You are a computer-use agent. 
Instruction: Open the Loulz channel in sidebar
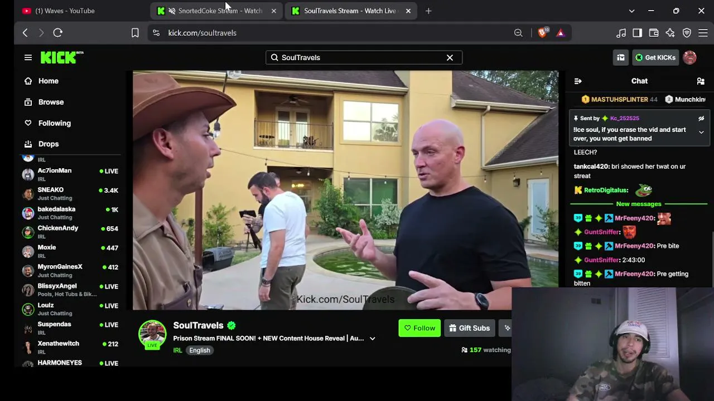(x=70, y=309)
